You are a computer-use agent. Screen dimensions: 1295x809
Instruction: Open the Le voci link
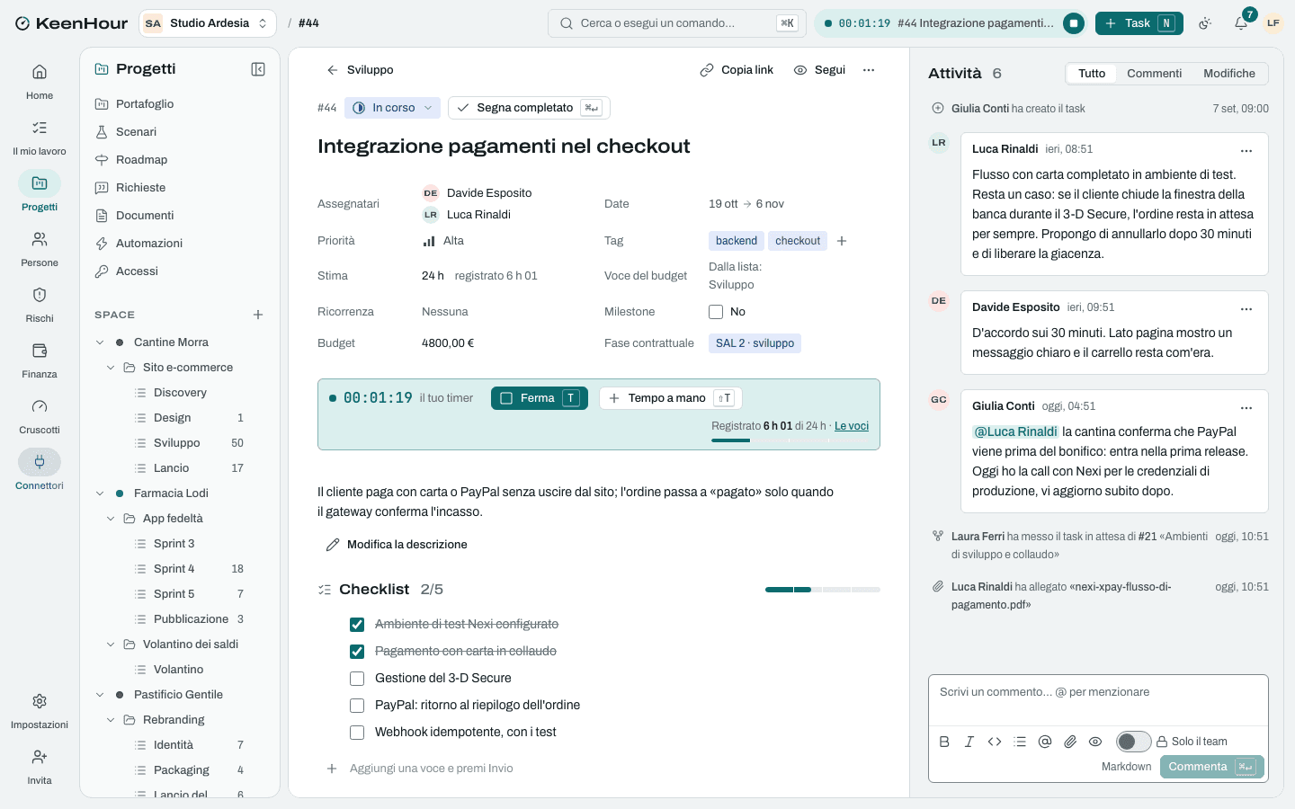(x=852, y=426)
